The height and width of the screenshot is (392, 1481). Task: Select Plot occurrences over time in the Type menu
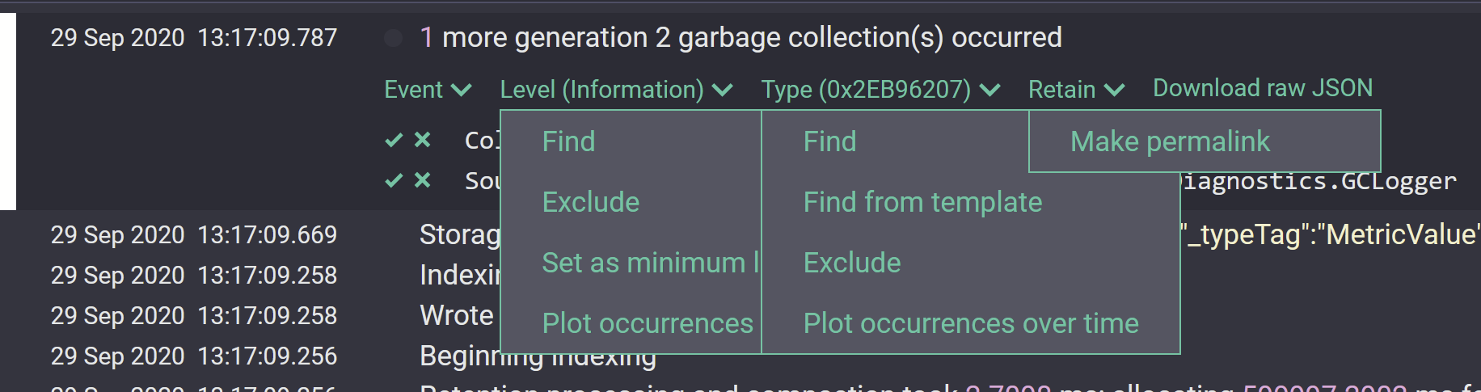[970, 323]
